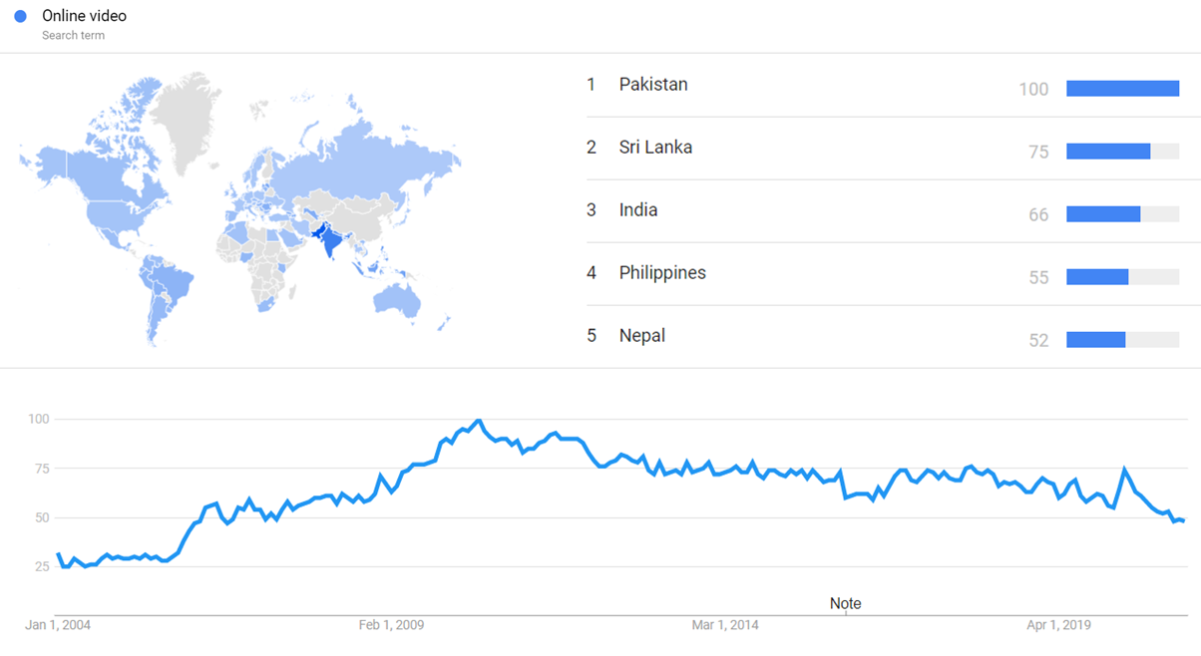This screenshot has width=1201, height=656.
Task: Click India's interest bar valued 66
Action: 1102,214
